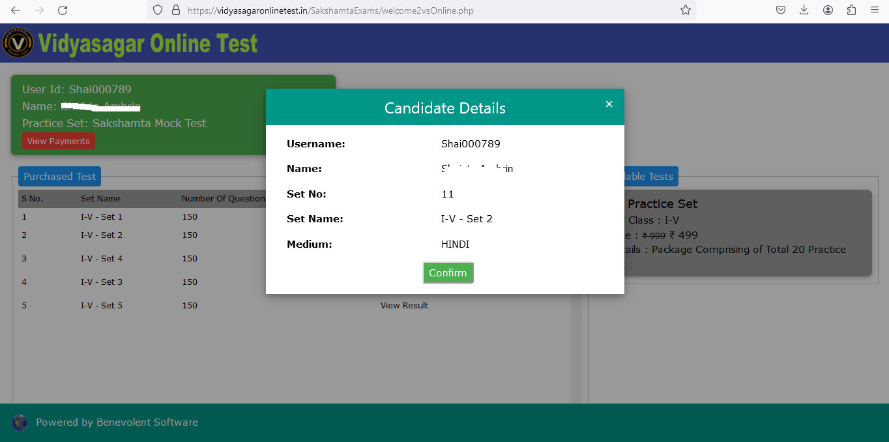889x442 pixels.
Task: Reload the page with refresh icon
Action: 63,10
